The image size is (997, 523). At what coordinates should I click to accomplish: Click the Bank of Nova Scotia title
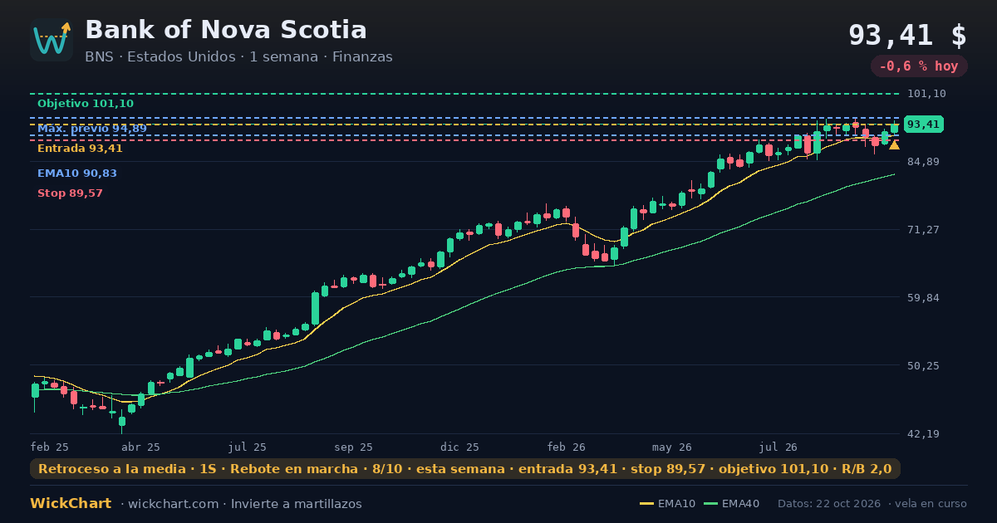coord(226,30)
